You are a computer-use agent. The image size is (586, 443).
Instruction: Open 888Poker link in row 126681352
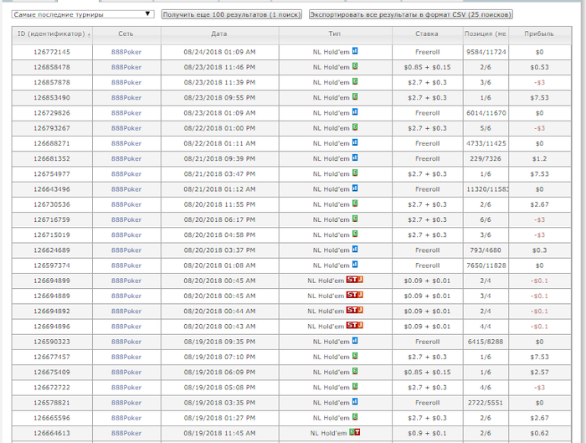(126, 159)
